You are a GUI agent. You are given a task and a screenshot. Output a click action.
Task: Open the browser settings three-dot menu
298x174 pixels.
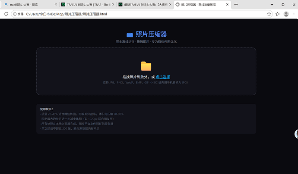[x=295, y=14]
